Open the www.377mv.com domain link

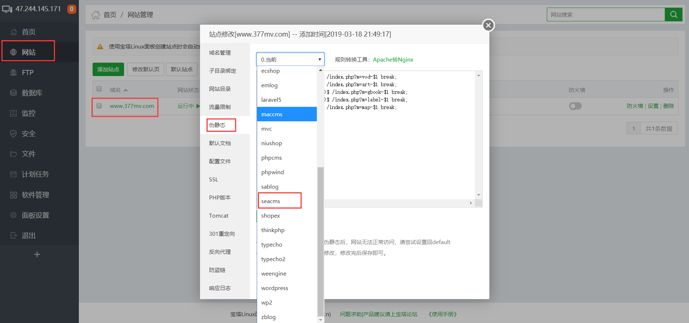pos(132,106)
